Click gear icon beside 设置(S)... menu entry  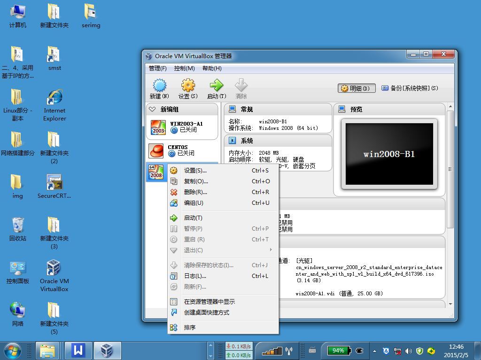coord(174,171)
